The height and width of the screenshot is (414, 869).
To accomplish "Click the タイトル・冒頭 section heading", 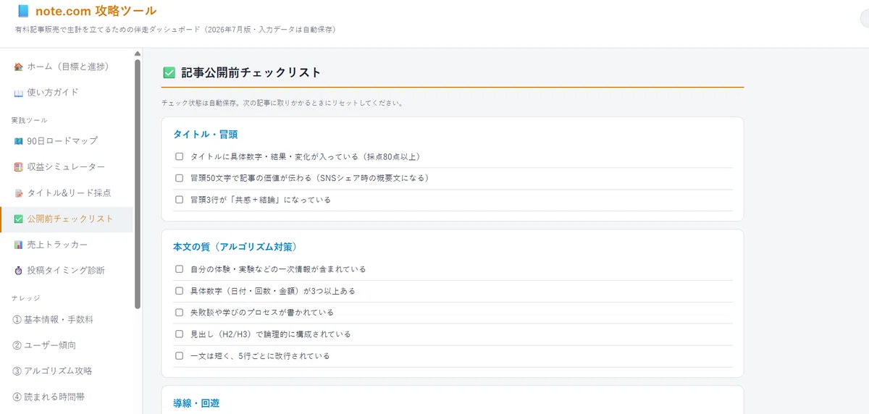I will point(206,135).
